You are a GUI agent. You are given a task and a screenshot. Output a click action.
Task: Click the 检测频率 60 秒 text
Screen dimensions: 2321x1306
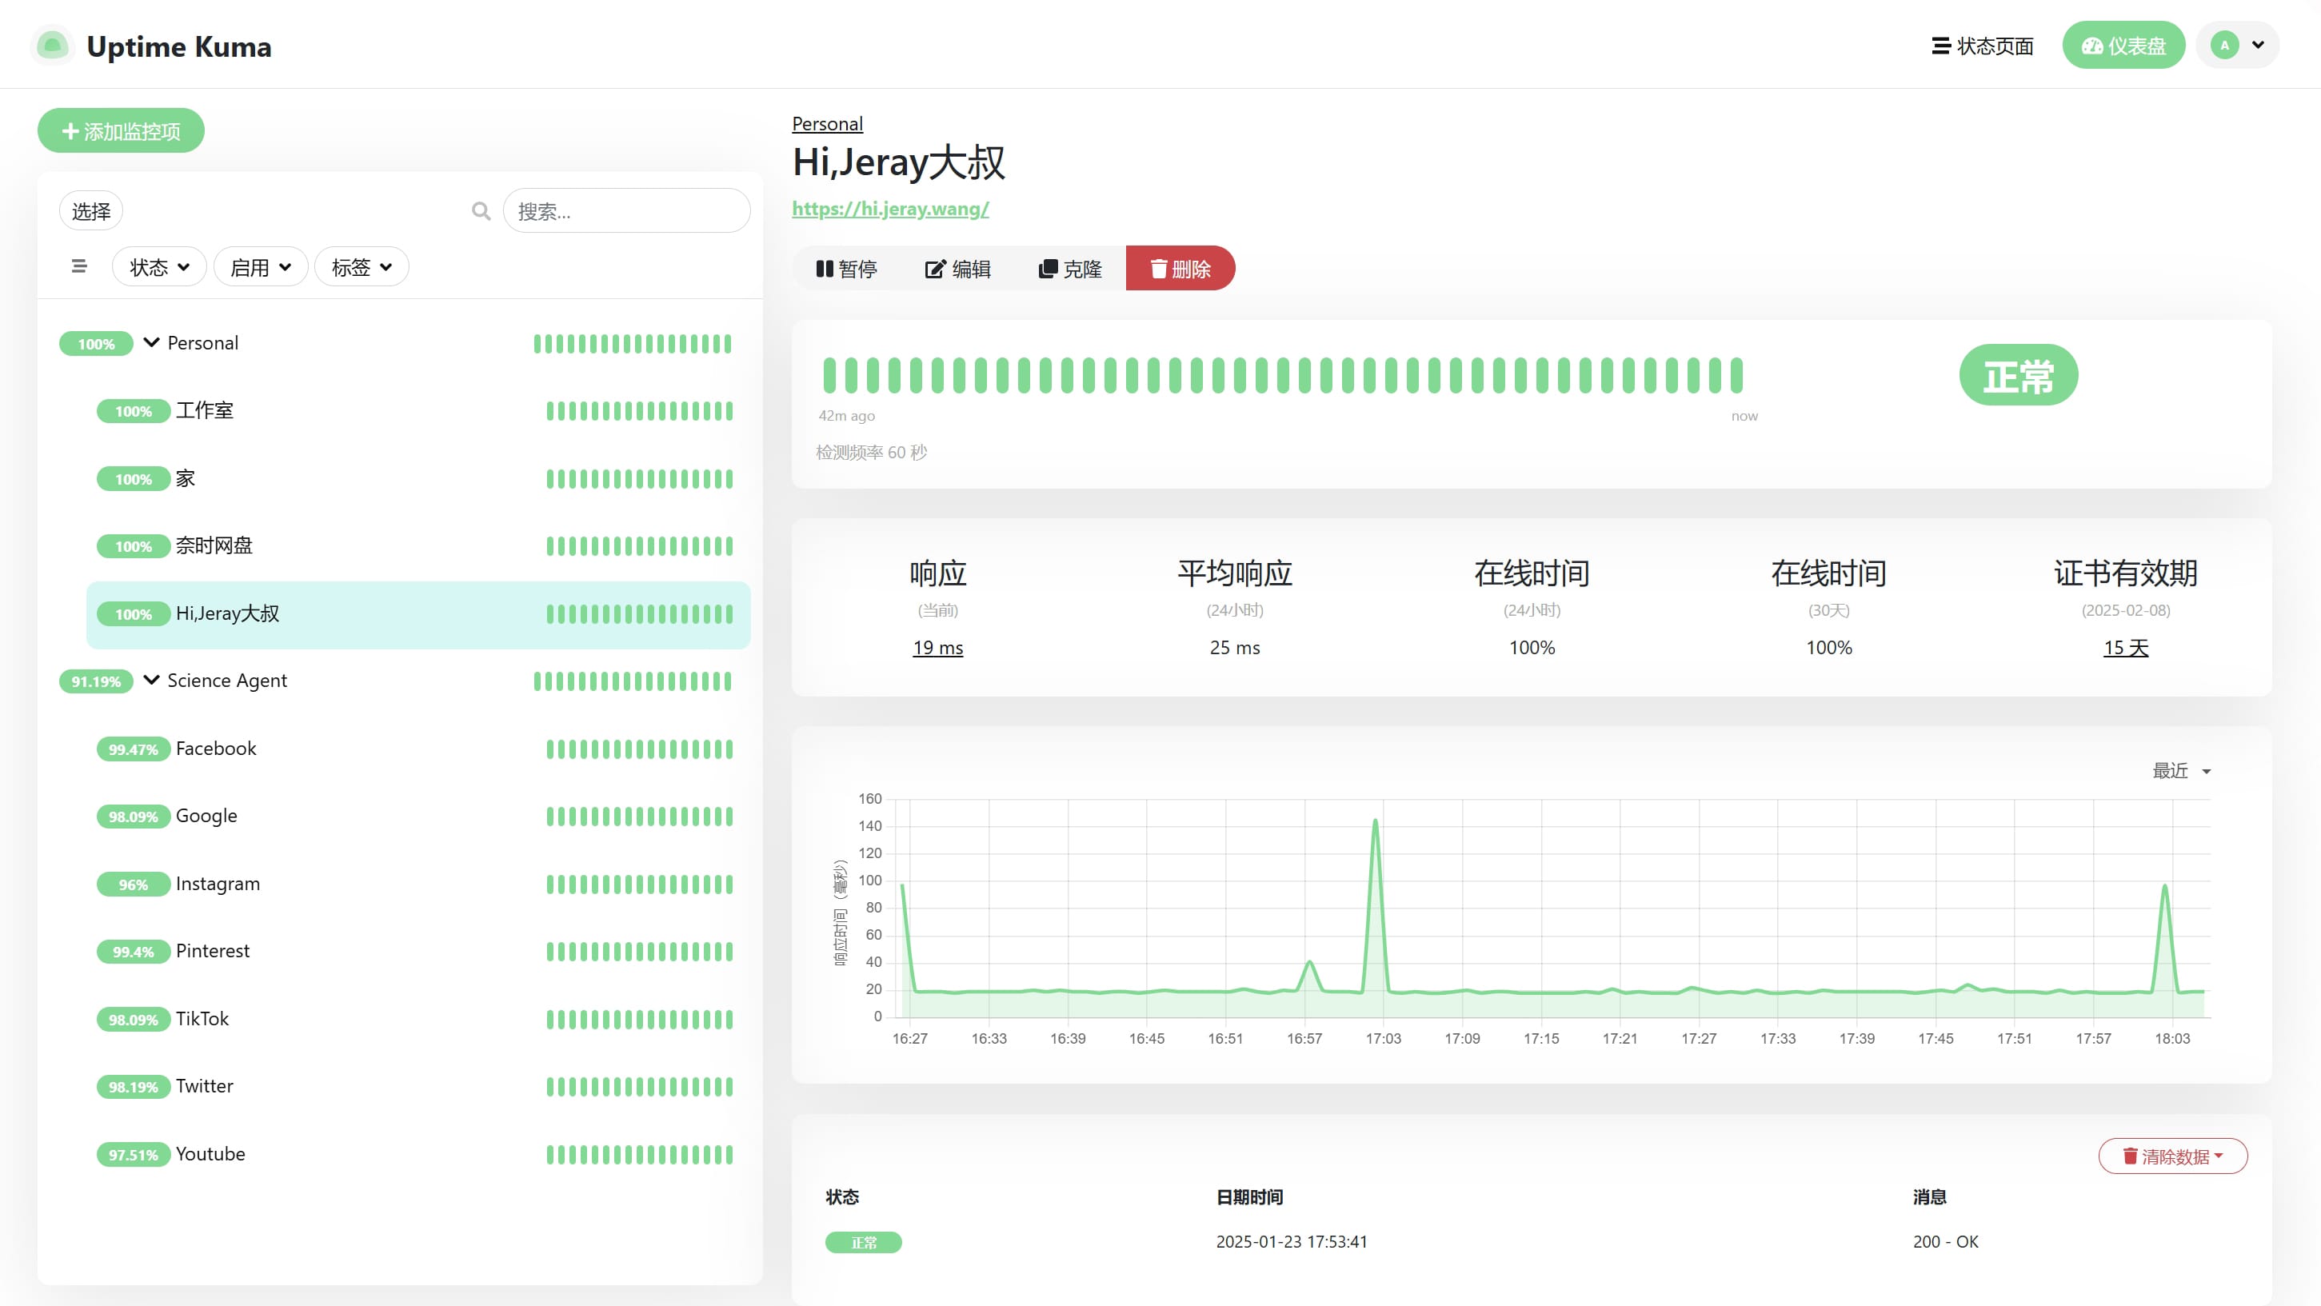point(871,452)
